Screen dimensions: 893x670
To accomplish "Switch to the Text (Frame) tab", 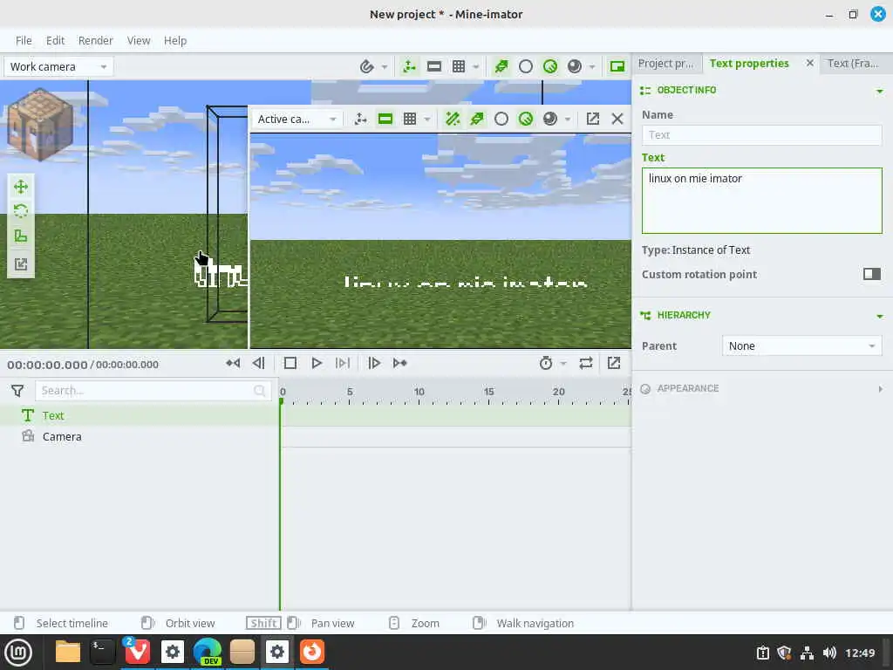I will [x=853, y=63].
